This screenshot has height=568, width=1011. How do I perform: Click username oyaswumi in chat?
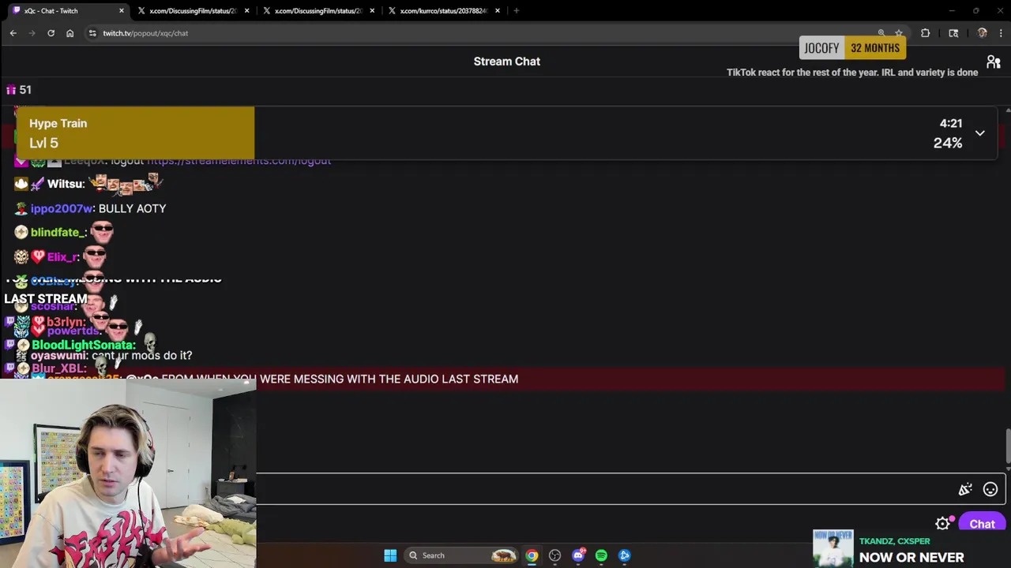click(58, 356)
